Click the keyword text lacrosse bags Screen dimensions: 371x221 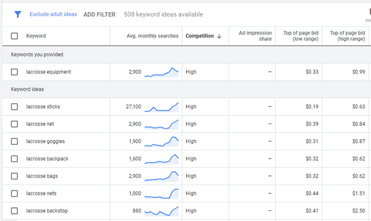tap(42, 176)
